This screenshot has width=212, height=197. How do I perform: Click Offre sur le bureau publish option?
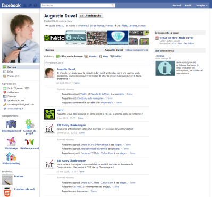[x=69, y=56]
